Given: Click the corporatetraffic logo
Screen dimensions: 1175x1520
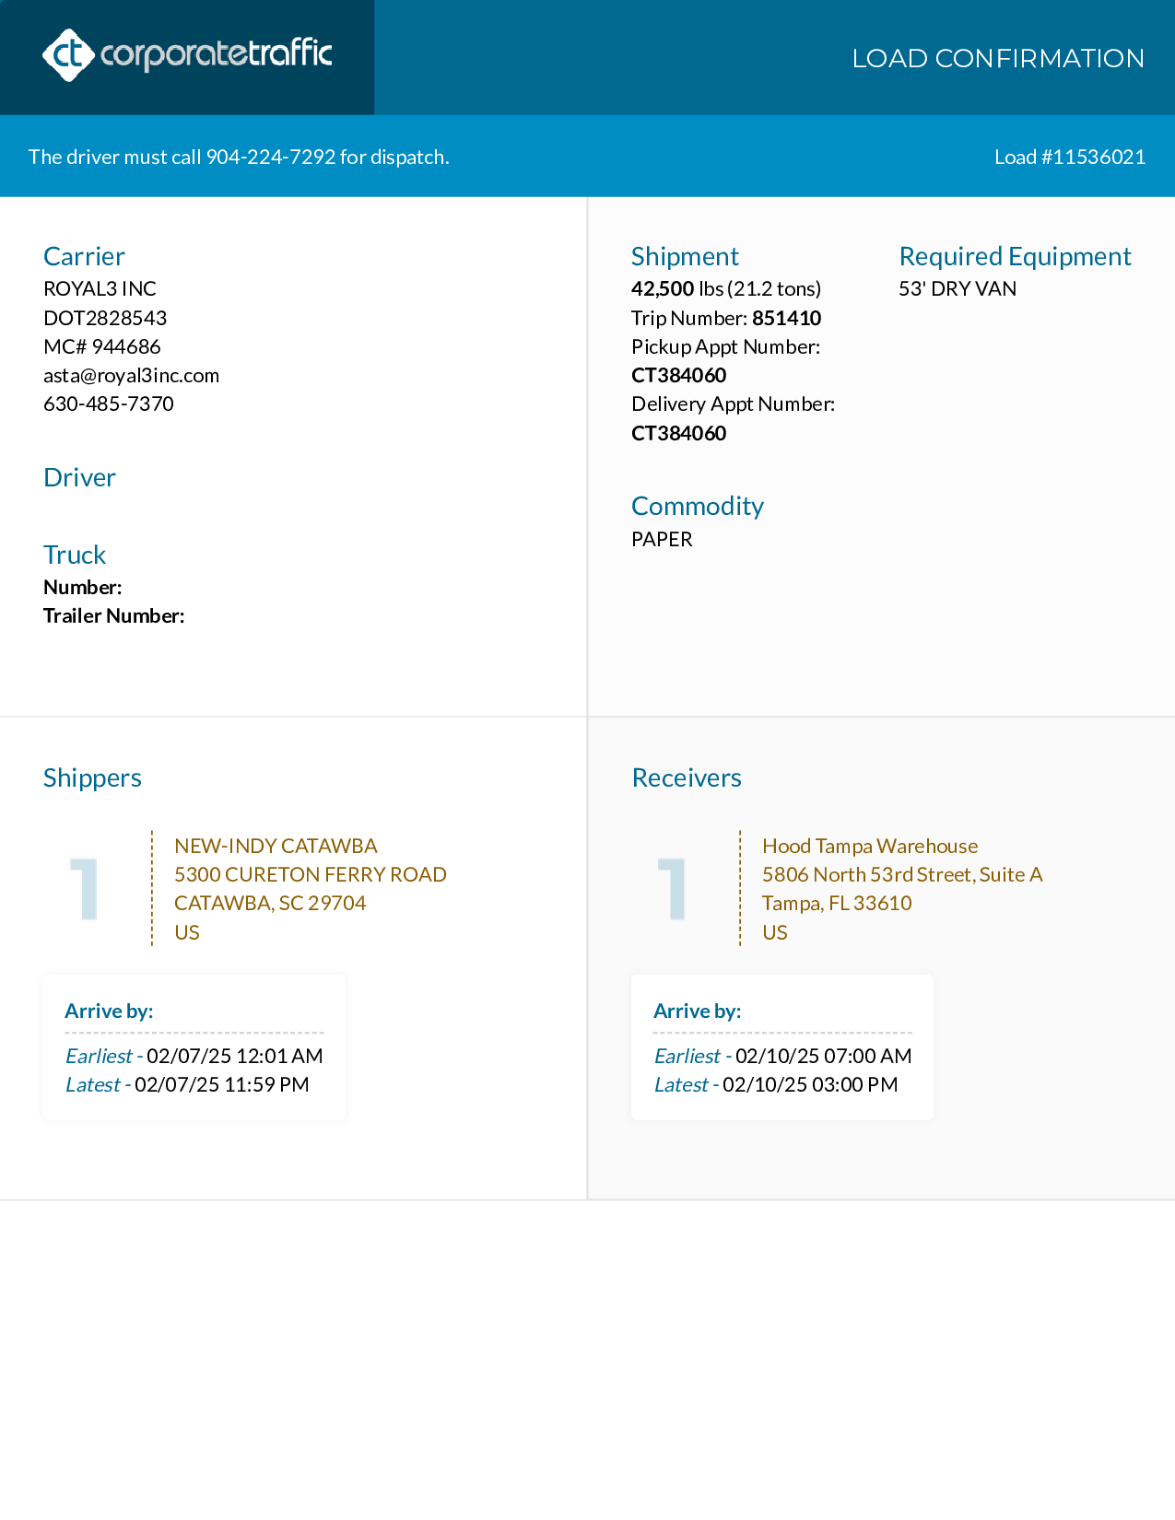Looking at the screenshot, I should coord(187,55).
